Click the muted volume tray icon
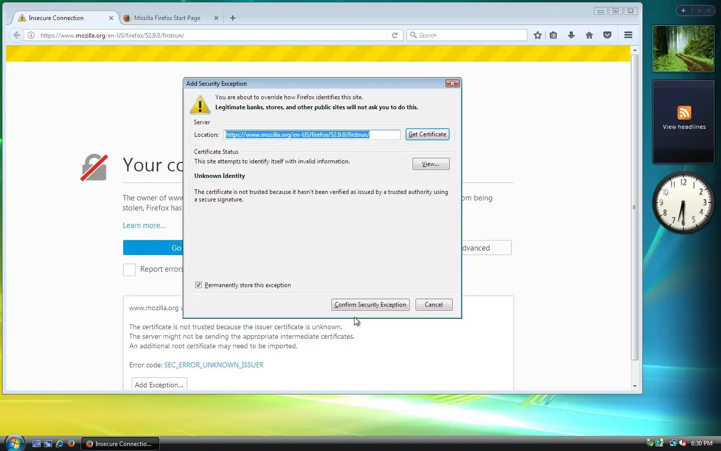721x451 pixels. coord(682,443)
